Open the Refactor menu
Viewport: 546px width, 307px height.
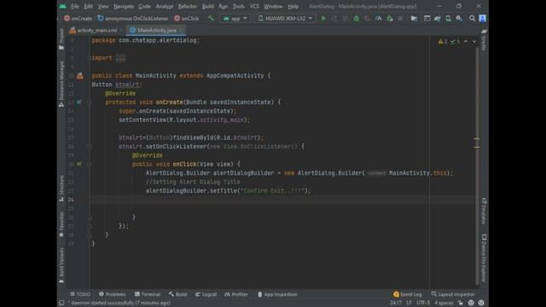point(188,6)
